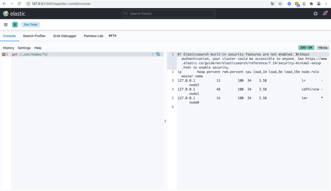Click the editor pane resize handle
This screenshot has width=331, height=191.
point(165,121)
